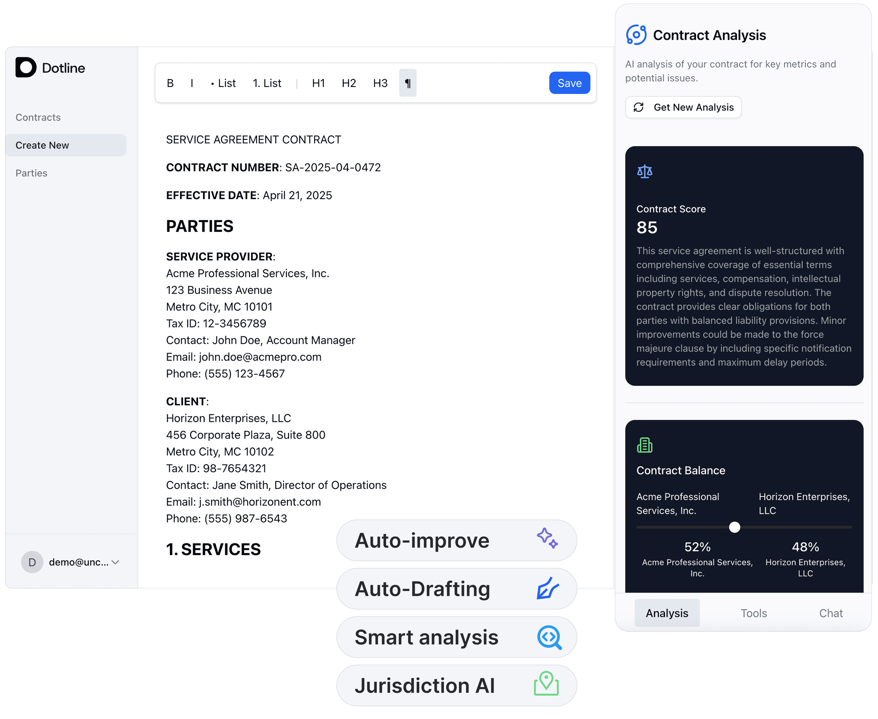Select Create New in sidebar
Image resolution: width=878 pixels, height=719 pixels.
point(66,145)
